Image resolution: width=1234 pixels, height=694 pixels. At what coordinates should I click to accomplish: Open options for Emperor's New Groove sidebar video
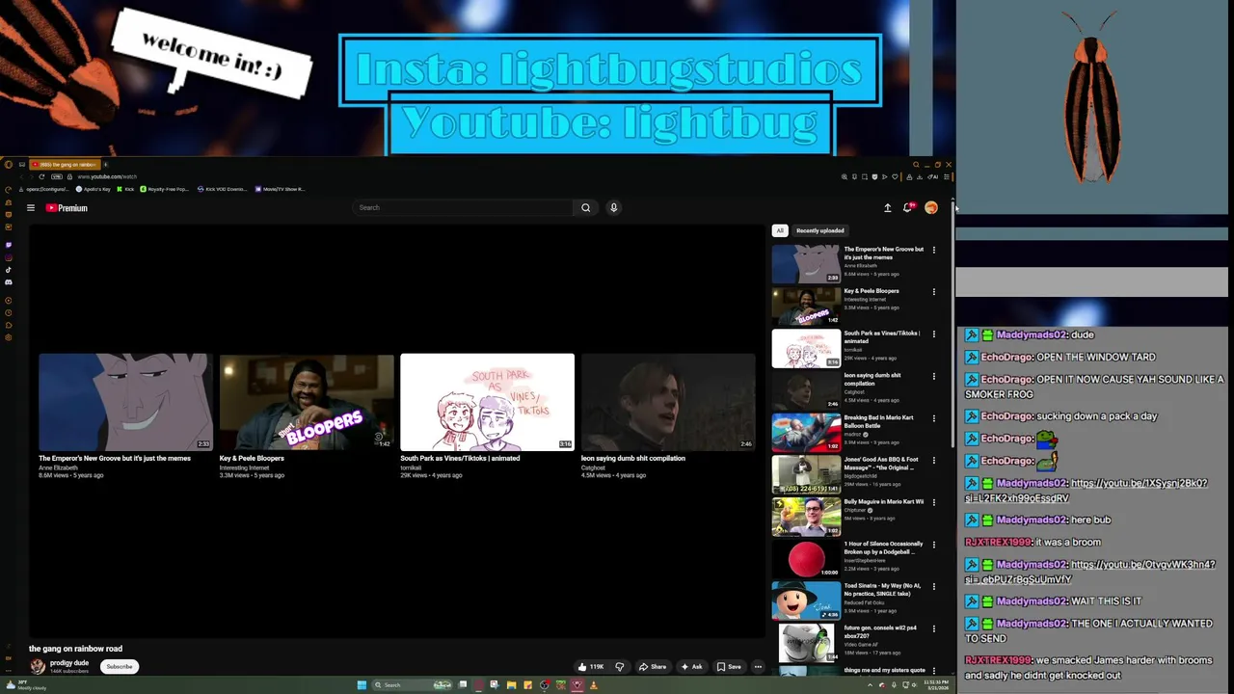tap(933, 250)
